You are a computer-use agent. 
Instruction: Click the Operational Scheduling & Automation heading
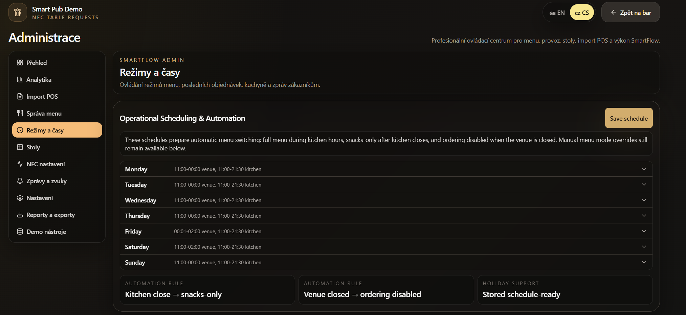tap(182, 118)
